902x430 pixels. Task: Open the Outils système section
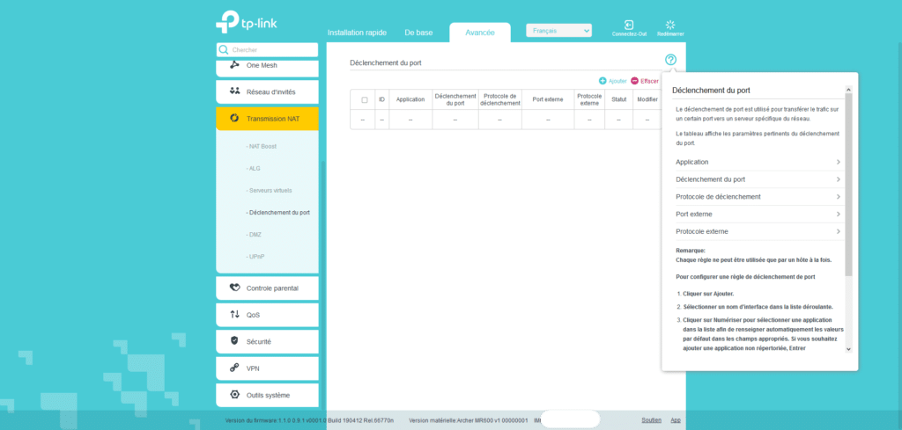pos(267,395)
